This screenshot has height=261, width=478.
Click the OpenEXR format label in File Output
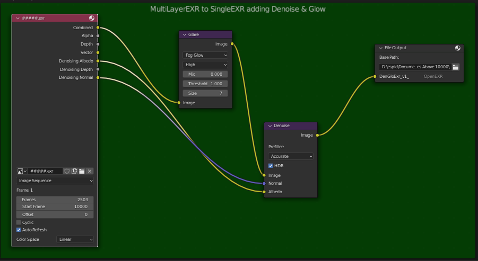click(x=433, y=77)
